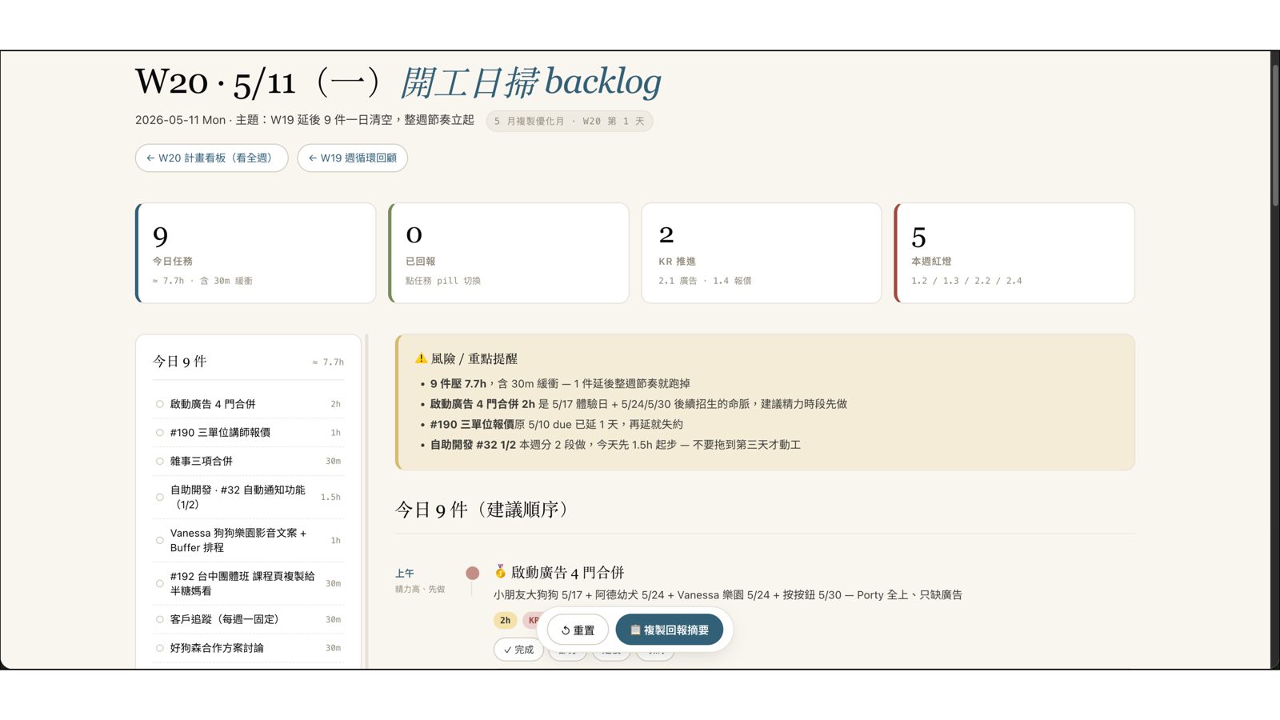Image resolution: width=1280 pixels, height=720 pixels.
Task: Click the 5 月複製優化月 · W20 badge
Action: pos(570,121)
